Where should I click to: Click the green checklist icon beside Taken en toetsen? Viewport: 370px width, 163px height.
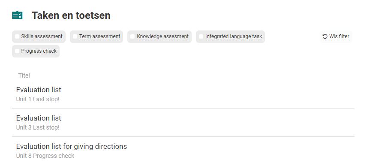17,15
